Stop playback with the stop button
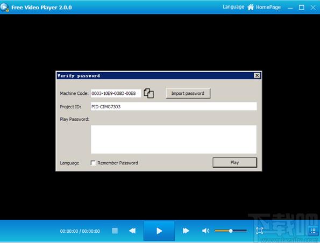 [115, 231]
